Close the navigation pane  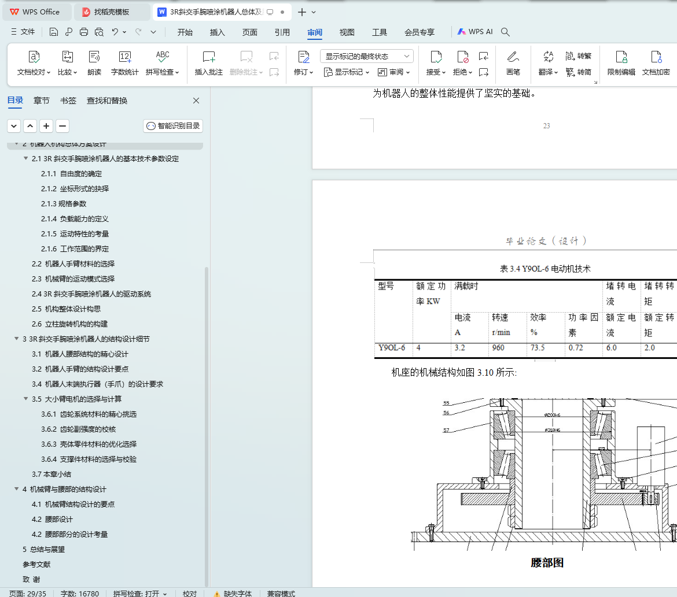click(x=196, y=101)
